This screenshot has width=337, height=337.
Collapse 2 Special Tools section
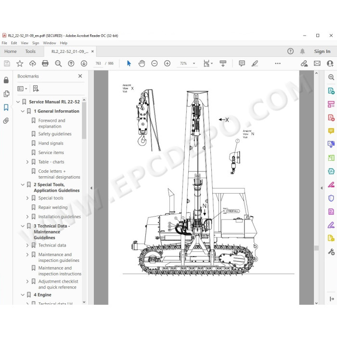(23, 184)
